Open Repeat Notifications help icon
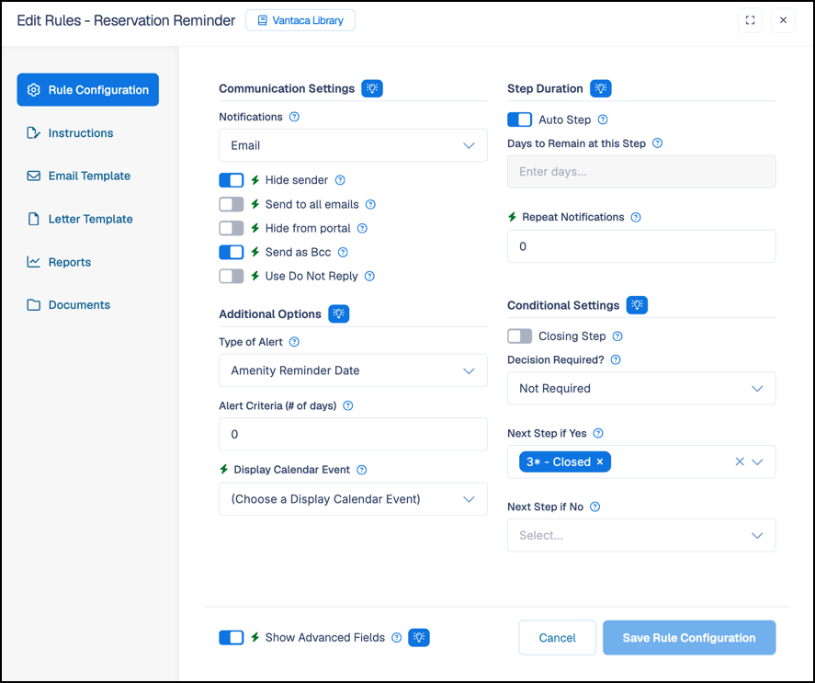The width and height of the screenshot is (815, 683). (636, 218)
